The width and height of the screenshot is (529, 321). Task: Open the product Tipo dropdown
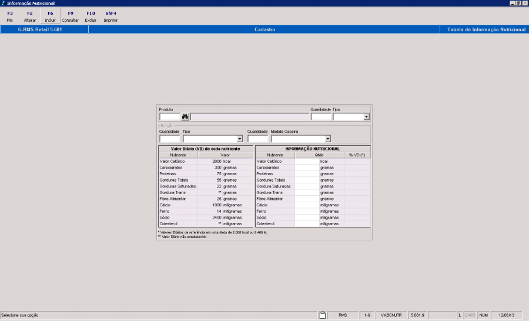tap(366, 117)
